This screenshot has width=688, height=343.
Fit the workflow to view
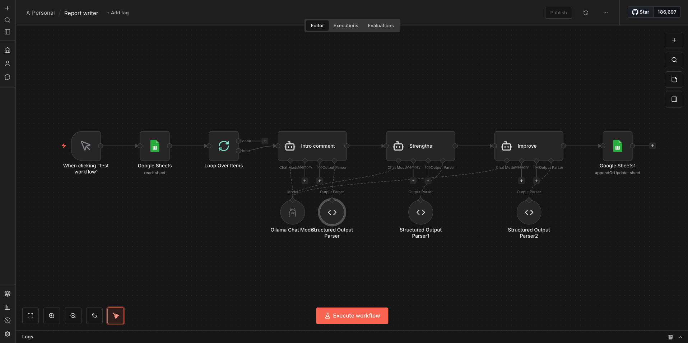coord(31,316)
